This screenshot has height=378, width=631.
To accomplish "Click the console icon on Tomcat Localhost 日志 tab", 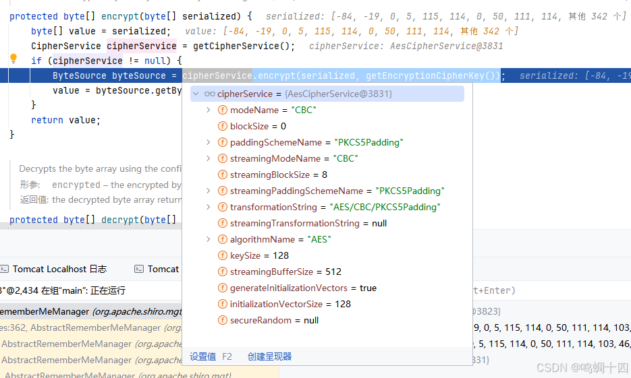I will coord(5,269).
